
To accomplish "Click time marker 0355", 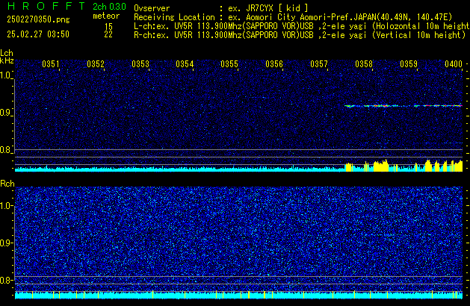I will tap(229, 64).
